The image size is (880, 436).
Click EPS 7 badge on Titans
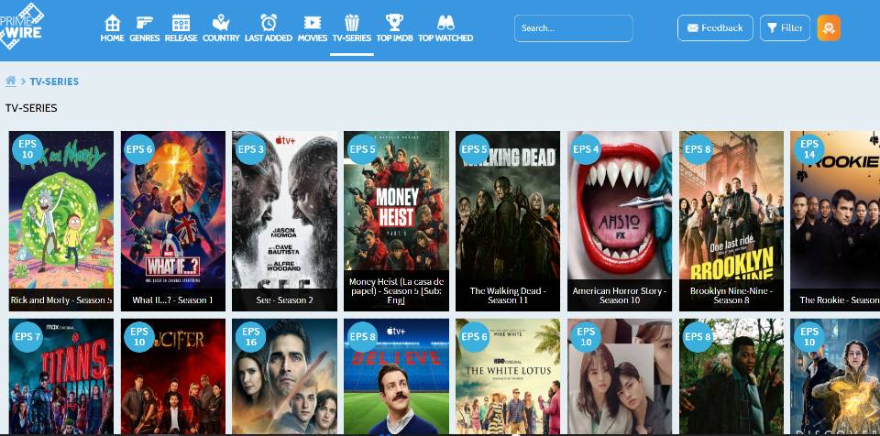(x=27, y=337)
